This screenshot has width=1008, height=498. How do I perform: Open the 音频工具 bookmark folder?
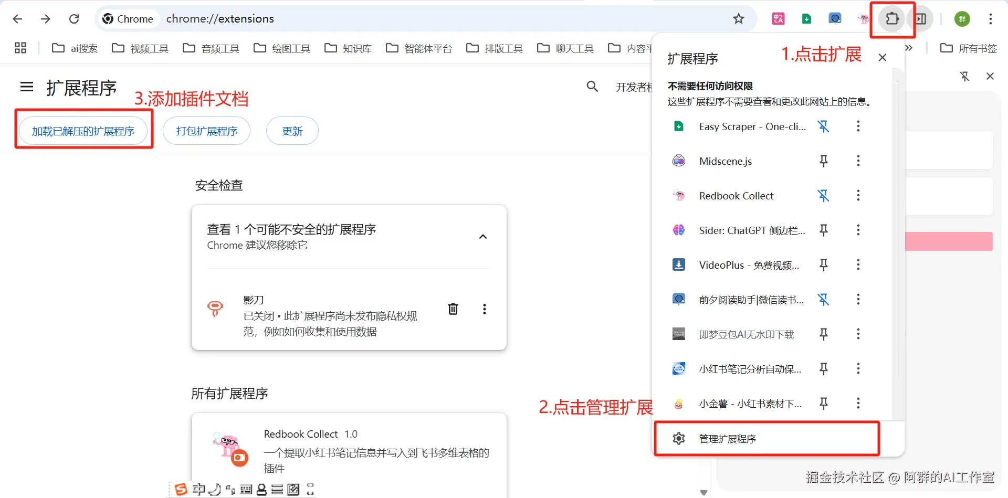[x=211, y=48]
